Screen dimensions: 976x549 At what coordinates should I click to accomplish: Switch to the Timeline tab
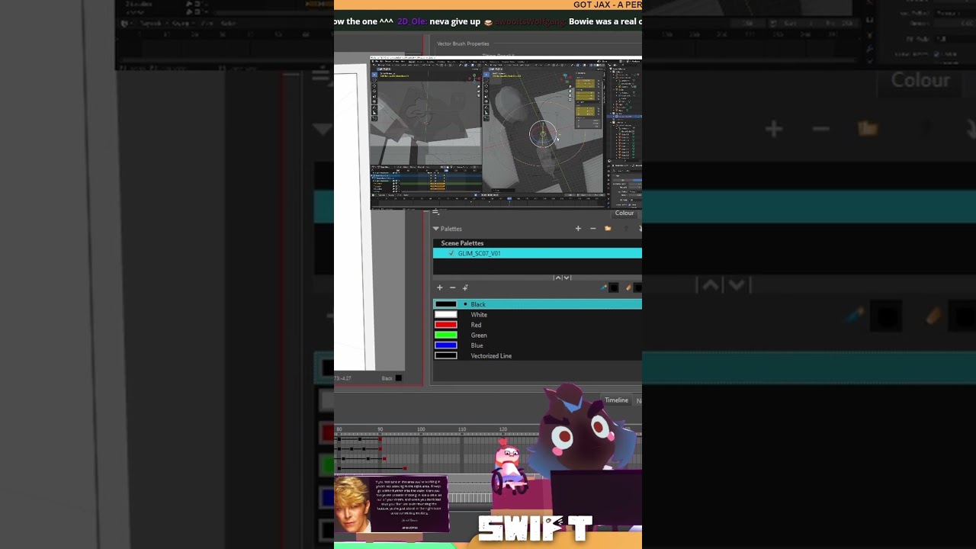tap(617, 400)
